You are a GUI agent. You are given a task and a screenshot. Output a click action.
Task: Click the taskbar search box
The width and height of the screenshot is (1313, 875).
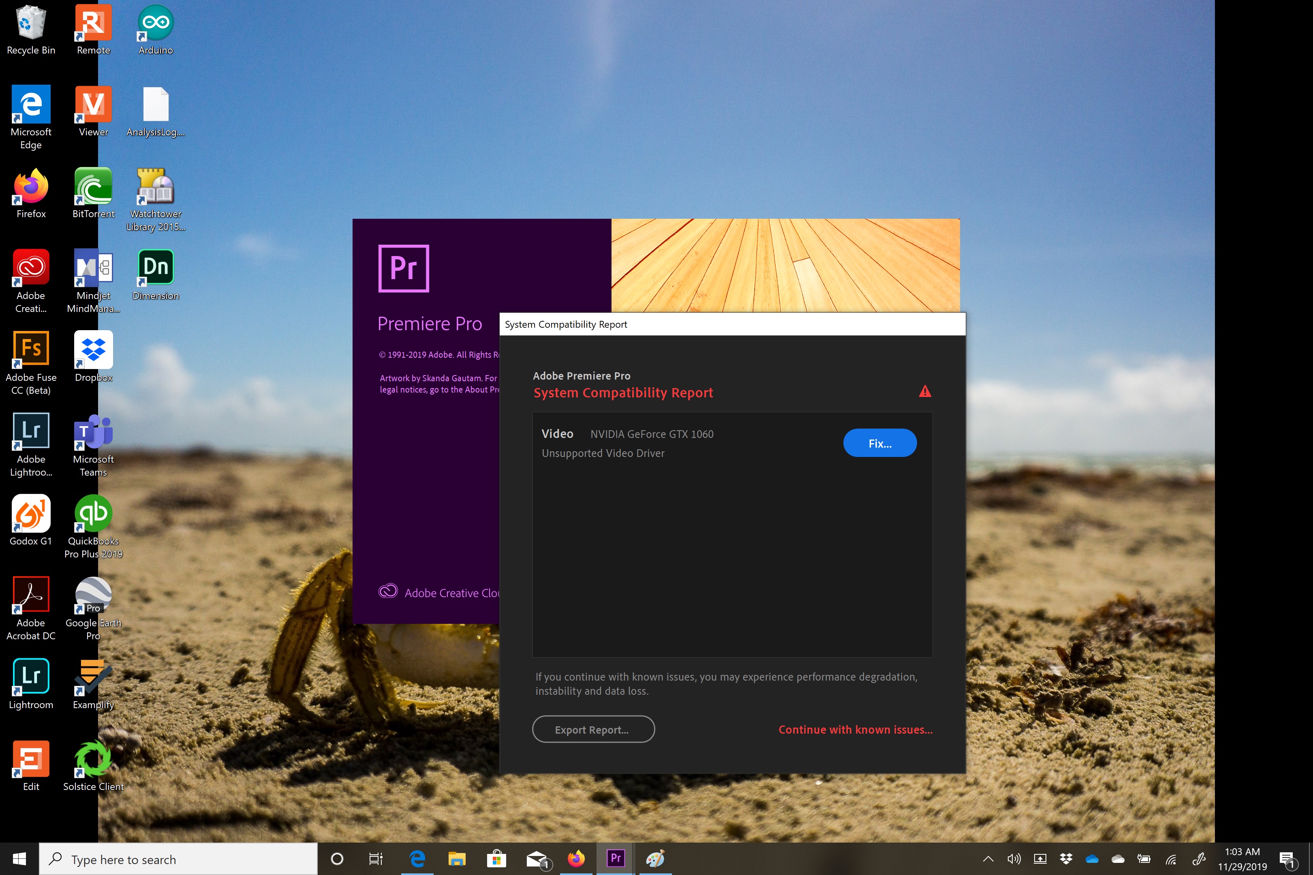[x=179, y=859]
